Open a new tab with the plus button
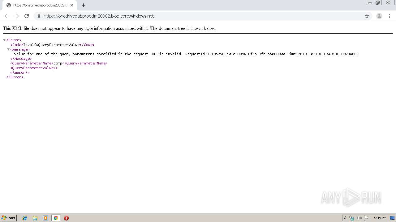 point(84,5)
